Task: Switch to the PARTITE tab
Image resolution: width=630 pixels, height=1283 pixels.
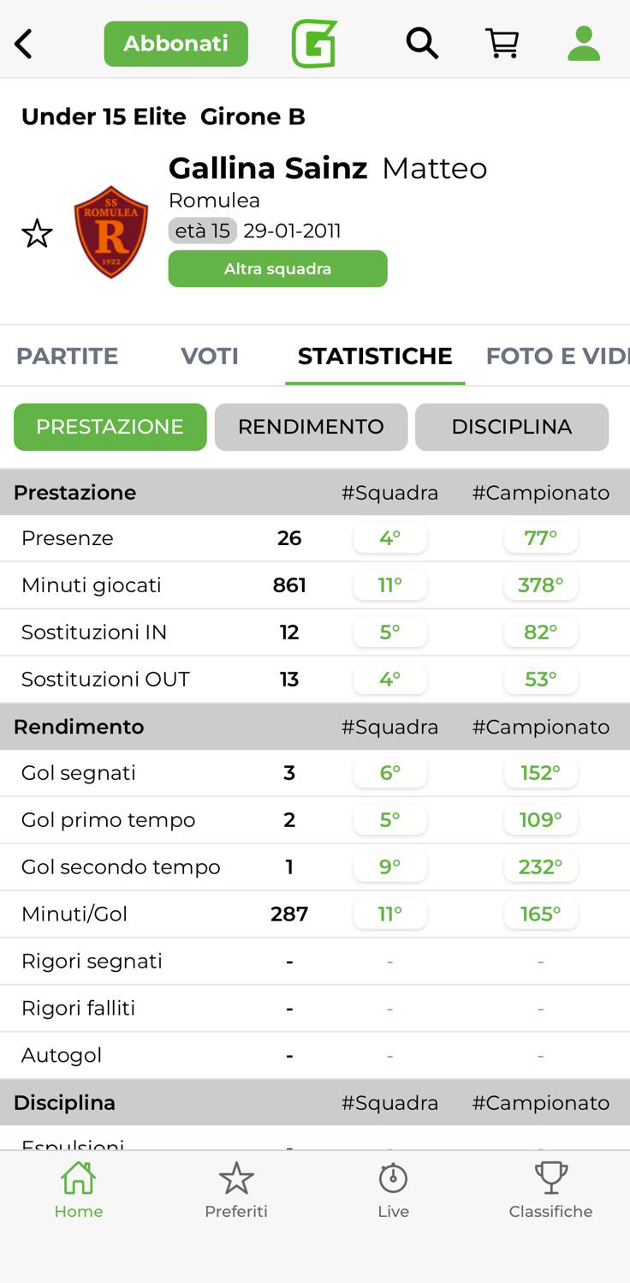Action: point(67,356)
